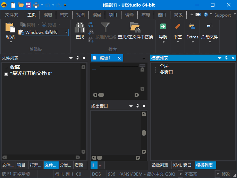This screenshot has width=237, height=178.
Task: Toggle pin on the 文件列表 panel
Action: tap(77, 58)
